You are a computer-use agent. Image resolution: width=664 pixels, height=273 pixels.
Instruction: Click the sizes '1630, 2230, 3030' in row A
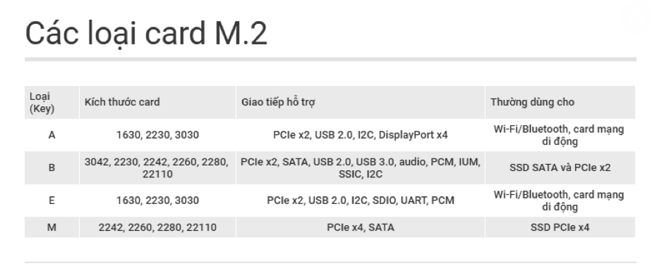point(157,135)
